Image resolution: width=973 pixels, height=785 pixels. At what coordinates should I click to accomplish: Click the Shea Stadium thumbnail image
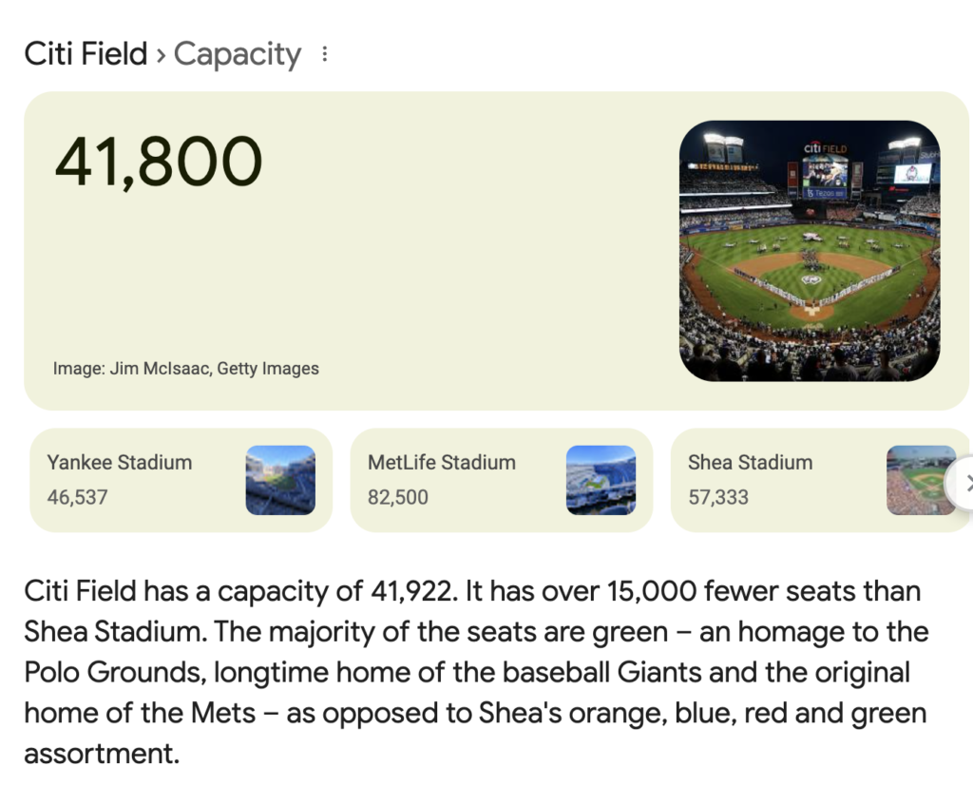[921, 480]
